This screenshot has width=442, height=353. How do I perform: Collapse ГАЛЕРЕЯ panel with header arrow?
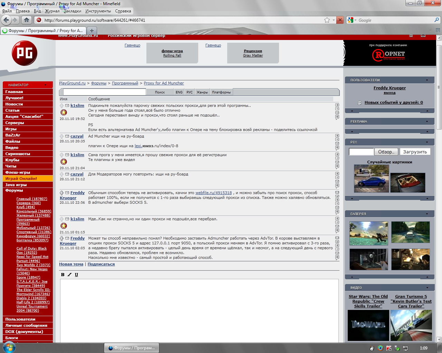coord(427,214)
